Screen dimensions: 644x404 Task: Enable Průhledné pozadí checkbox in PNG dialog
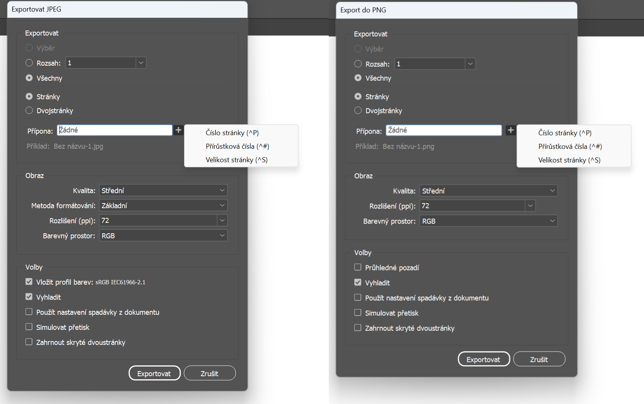(358, 267)
